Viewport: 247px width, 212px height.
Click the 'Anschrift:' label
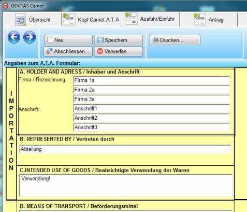pos(29,109)
